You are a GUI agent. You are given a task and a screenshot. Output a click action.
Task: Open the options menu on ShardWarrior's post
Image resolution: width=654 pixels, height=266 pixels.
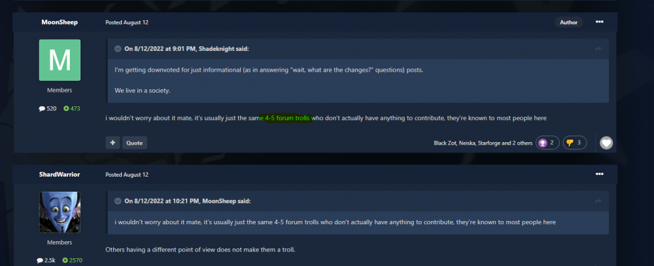point(599,174)
